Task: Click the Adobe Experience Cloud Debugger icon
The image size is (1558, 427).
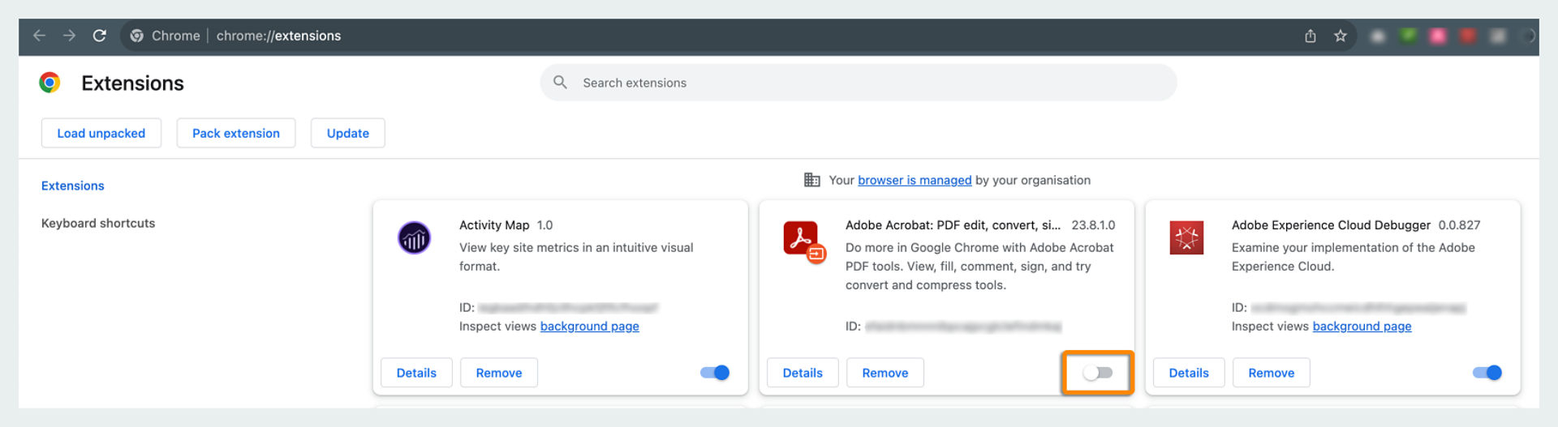Action: pos(1186,238)
